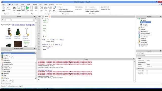The image size is (162, 91).
Task: Switch to the Place1 document tab
Action: (x=39, y=16)
